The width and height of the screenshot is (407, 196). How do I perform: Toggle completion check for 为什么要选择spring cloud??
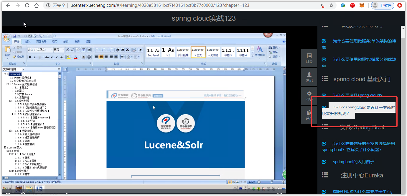[x=324, y=95]
